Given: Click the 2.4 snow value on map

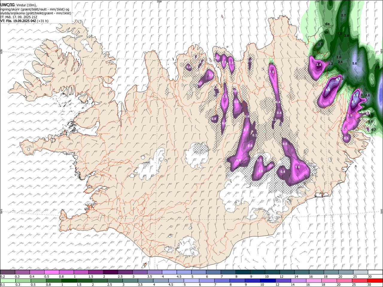Looking at the screenshot, I should point(319,65).
